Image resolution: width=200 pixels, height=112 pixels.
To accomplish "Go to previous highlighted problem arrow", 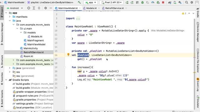I will pos(189,13).
